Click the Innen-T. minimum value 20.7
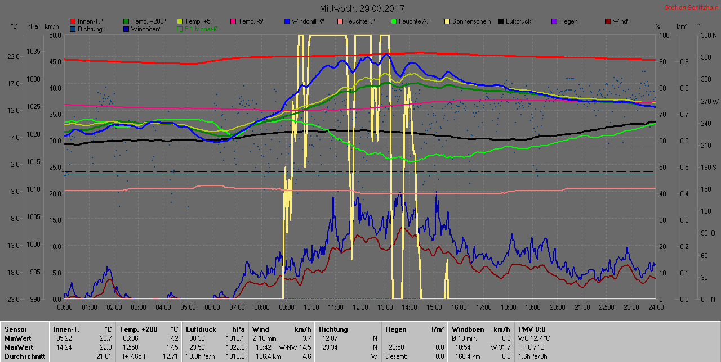The image size is (721, 362). coord(106,338)
